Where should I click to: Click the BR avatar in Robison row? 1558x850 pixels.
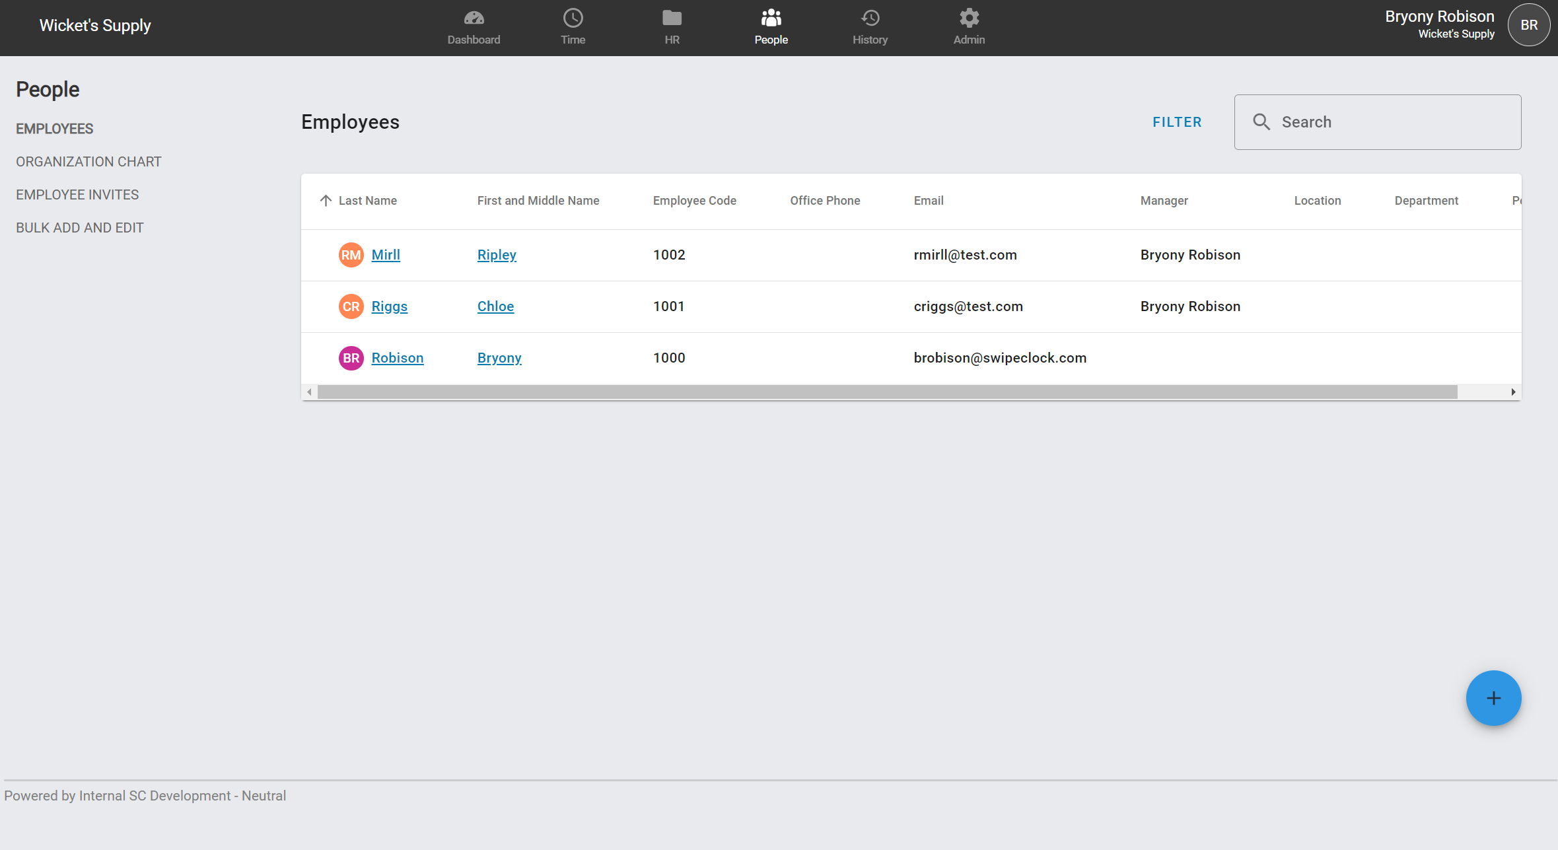pyautogui.click(x=351, y=358)
